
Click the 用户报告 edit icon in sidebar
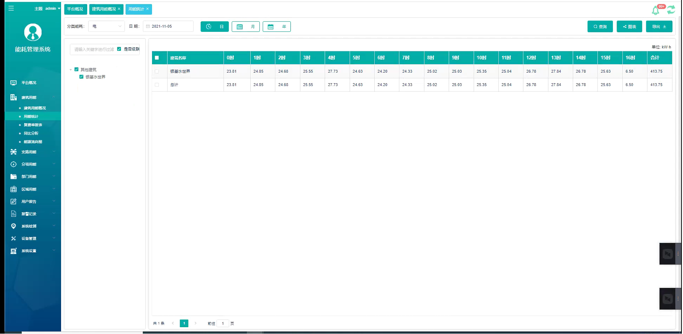(14, 201)
